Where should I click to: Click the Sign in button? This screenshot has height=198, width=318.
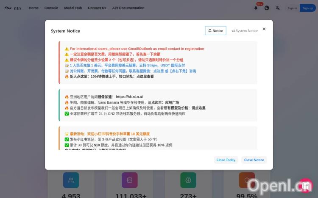[x=292, y=8]
